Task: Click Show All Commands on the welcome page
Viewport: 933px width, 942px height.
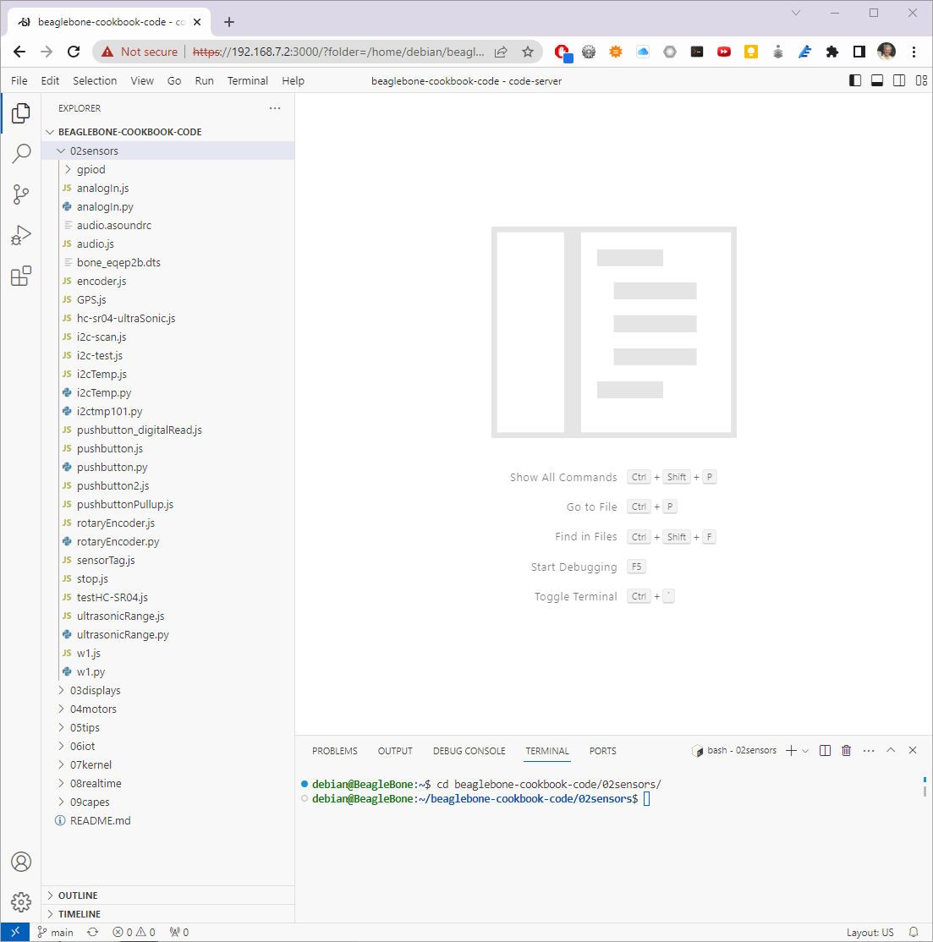Action: click(563, 477)
